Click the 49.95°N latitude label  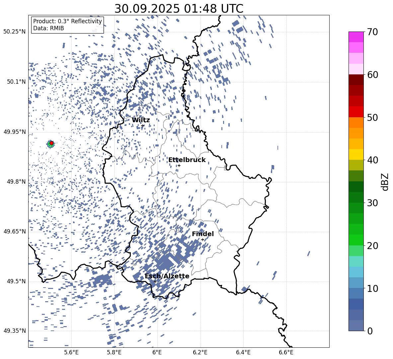coord(15,132)
